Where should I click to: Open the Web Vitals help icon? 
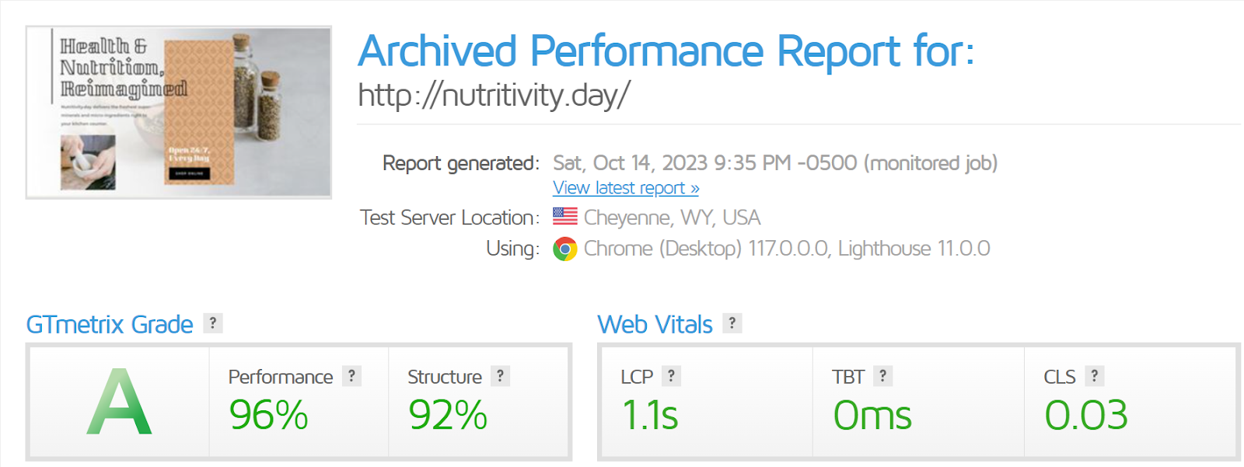[730, 322]
